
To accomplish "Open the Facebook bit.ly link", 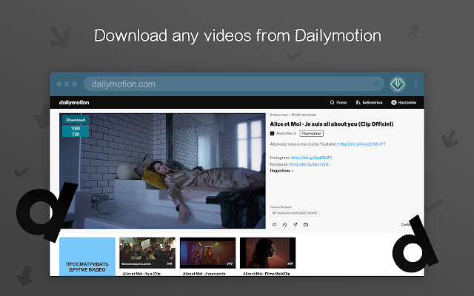I will (310, 164).
